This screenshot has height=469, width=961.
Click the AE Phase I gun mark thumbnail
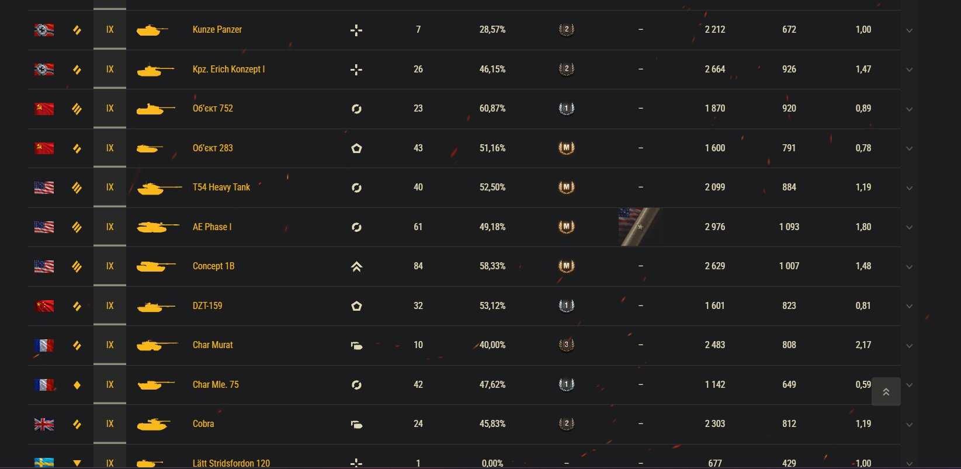tap(639, 227)
